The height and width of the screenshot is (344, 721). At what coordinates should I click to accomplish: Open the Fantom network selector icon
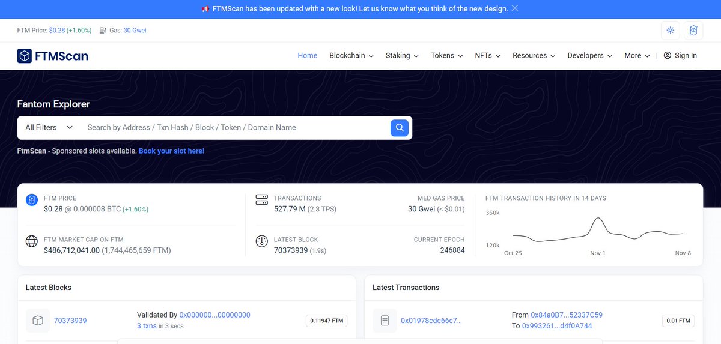tap(693, 31)
